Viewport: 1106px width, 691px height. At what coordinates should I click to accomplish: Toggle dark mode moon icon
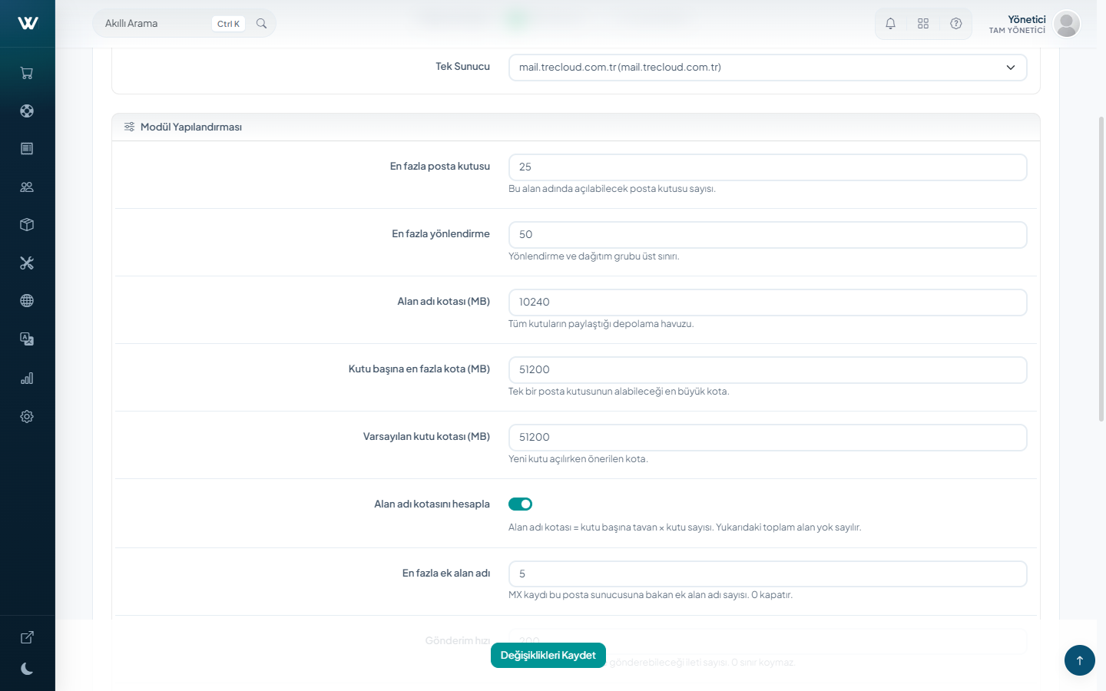(27, 669)
